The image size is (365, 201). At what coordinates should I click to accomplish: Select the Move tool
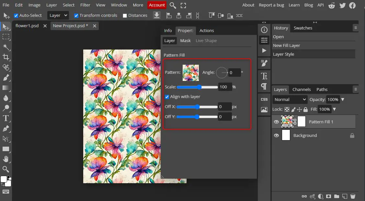pyautogui.click(x=6, y=27)
